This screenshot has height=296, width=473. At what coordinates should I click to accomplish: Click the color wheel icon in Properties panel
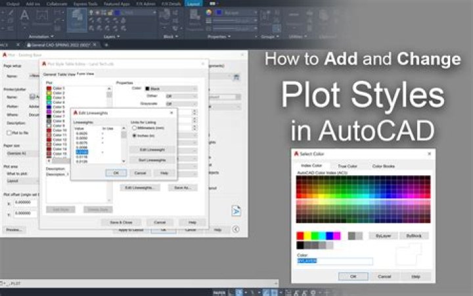point(208,12)
